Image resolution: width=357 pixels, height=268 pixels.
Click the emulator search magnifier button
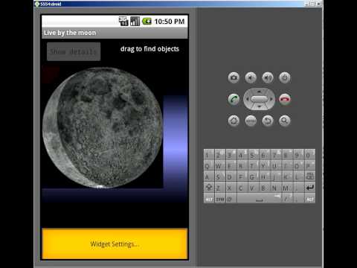click(x=285, y=121)
